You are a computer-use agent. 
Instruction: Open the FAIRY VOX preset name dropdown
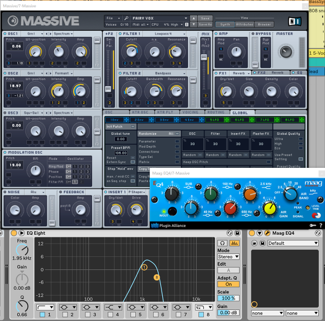click(x=159, y=18)
